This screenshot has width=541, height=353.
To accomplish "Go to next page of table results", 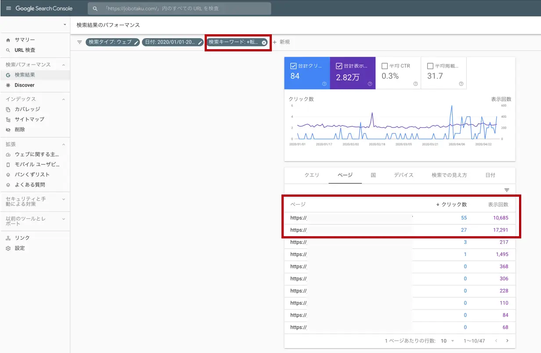I will click(x=507, y=341).
